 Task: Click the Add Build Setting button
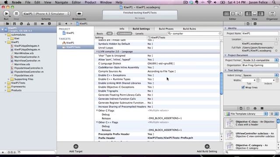click(x=207, y=148)
